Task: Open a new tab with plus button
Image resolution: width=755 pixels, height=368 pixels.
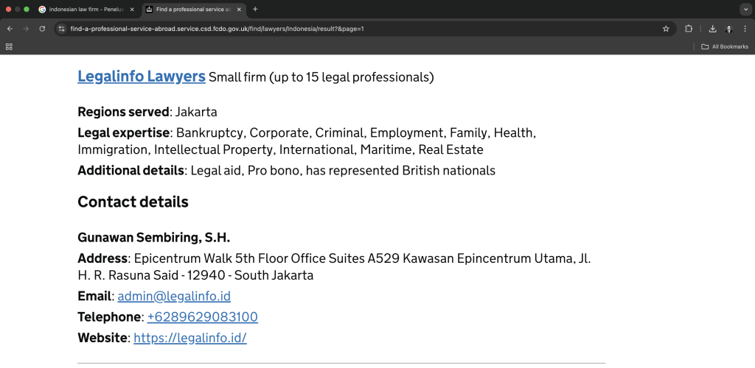Action: point(255,10)
